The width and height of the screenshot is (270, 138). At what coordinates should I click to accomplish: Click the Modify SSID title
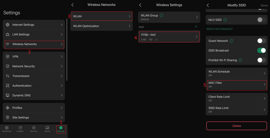point(237,5)
